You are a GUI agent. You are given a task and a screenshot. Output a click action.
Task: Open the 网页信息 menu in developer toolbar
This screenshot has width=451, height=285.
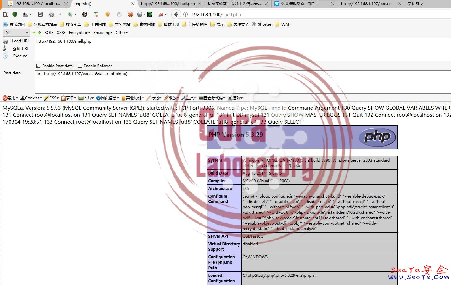click(x=108, y=98)
